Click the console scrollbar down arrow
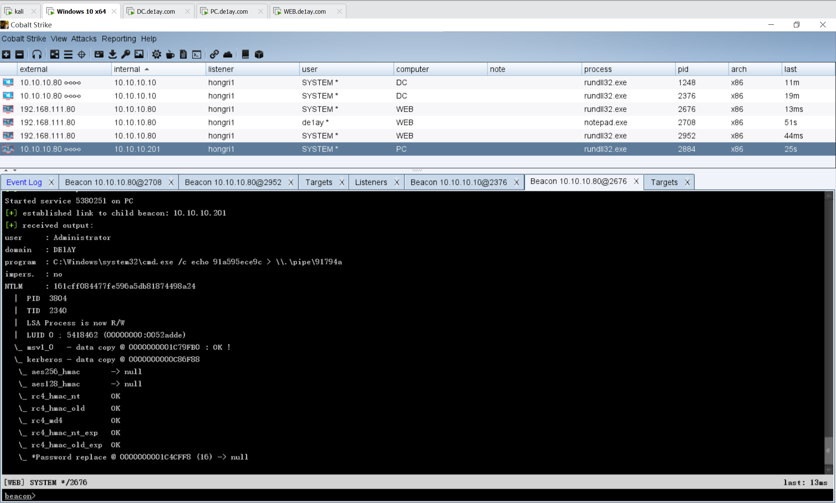This screenshot has height=503, width=836. 829,470
